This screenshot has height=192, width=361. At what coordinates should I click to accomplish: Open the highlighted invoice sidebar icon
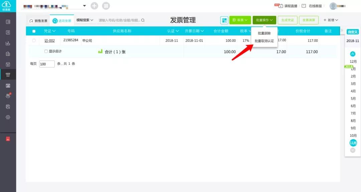point(8,75)
